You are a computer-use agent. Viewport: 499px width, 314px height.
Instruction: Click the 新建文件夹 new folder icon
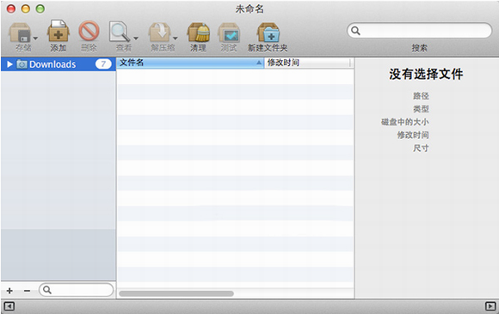tap(268, 33)
